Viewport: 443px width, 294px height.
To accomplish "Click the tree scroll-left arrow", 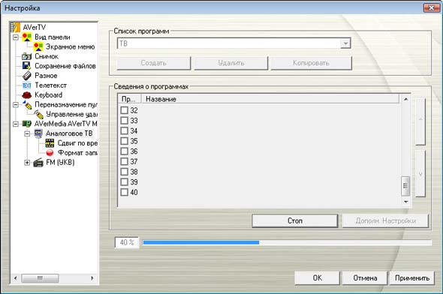I will [15, 278].
